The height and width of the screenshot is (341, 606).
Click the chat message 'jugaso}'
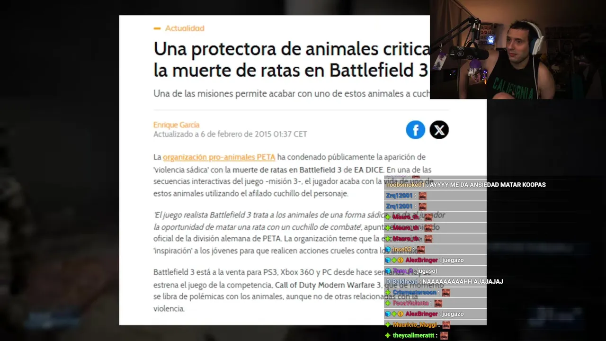point(426,271)
